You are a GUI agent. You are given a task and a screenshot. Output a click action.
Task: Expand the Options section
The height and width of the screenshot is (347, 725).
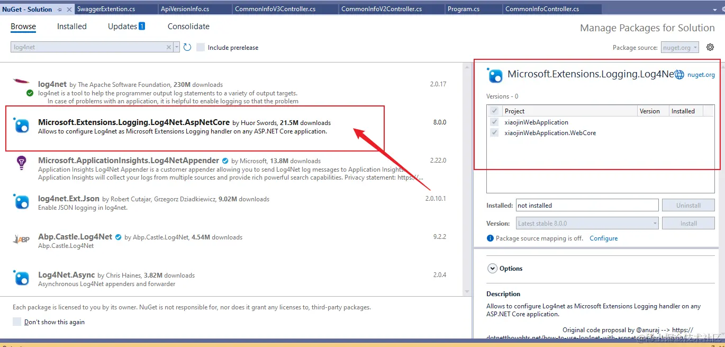coord(492,268)
